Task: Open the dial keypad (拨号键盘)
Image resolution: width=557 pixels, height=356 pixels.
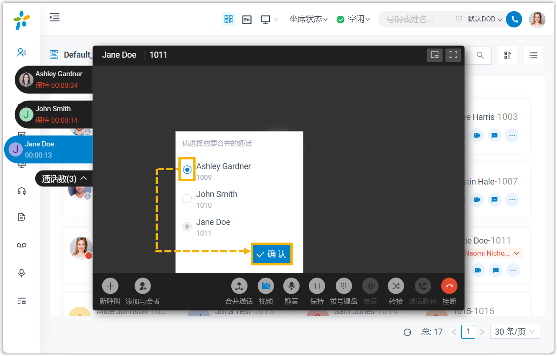Action: (x=344, y=286)
